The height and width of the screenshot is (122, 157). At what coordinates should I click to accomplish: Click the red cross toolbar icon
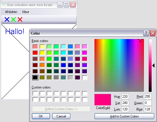pyautogui.click(x=20, y=19)
